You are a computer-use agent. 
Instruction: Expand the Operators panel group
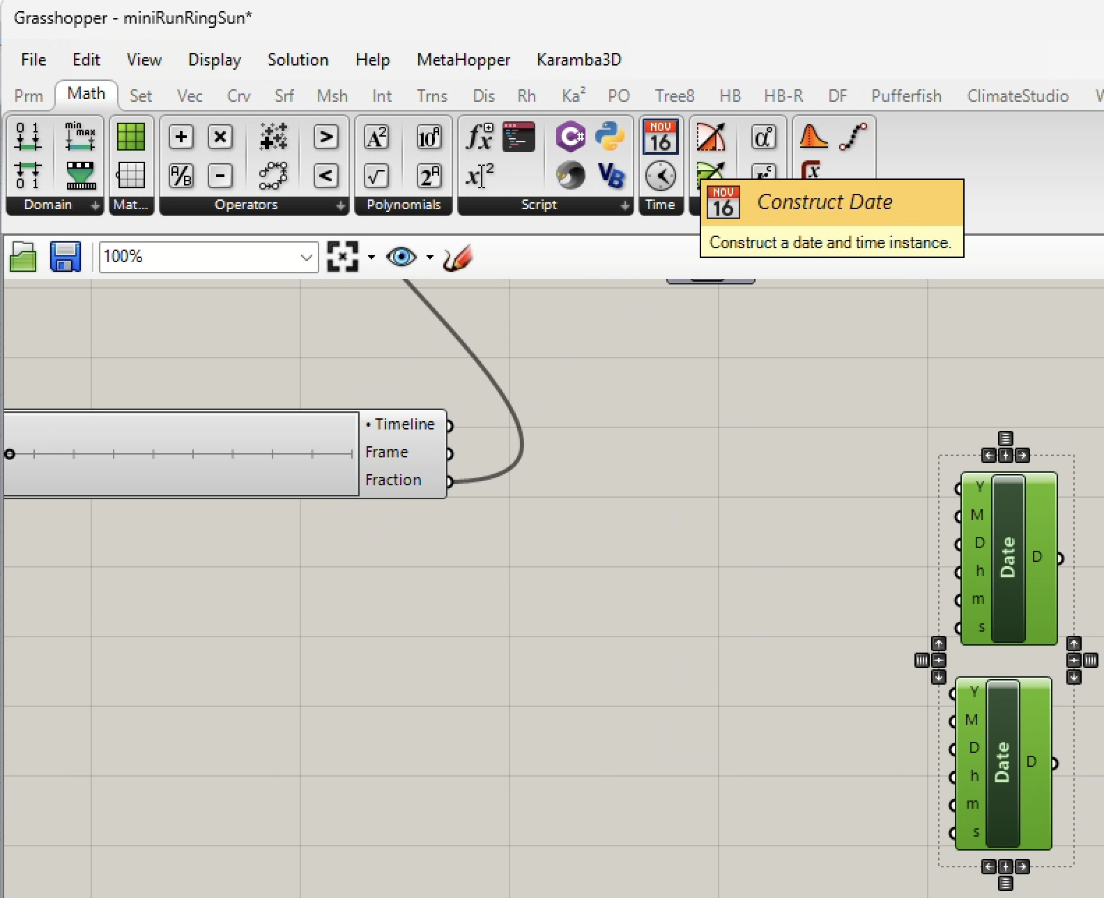pos(340,206)
